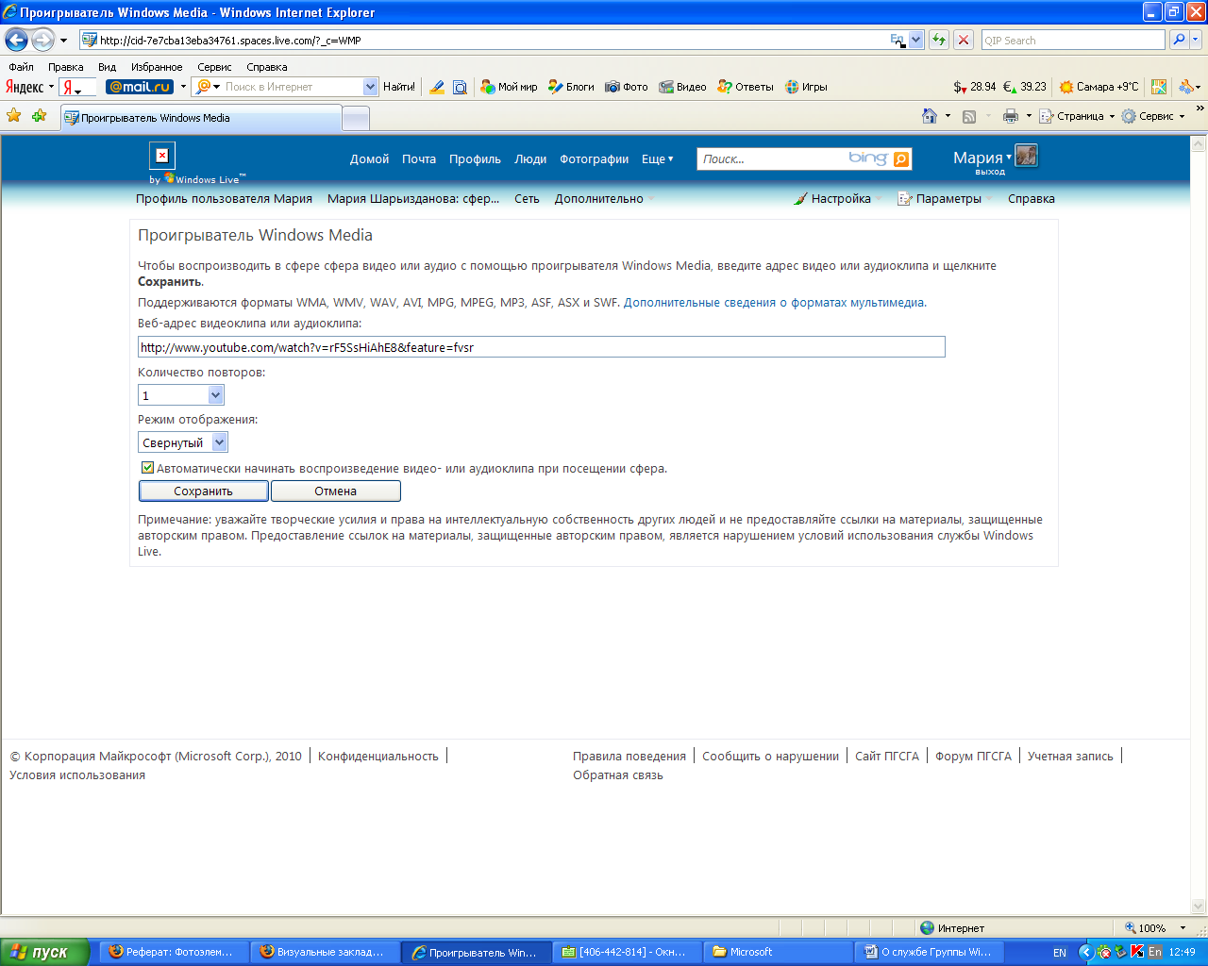The width and height of the screenshot is (1208, 966).
Task: Click the currency rates $ 28.94 indicator
Action: [x=974, y=87]
